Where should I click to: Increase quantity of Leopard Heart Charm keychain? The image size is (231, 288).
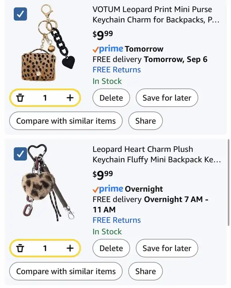tap(70, 248)
